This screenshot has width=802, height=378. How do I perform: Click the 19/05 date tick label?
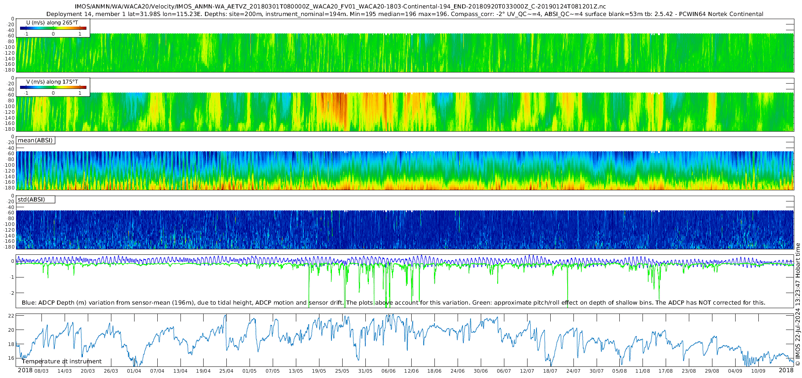click(x=319, y=371)
